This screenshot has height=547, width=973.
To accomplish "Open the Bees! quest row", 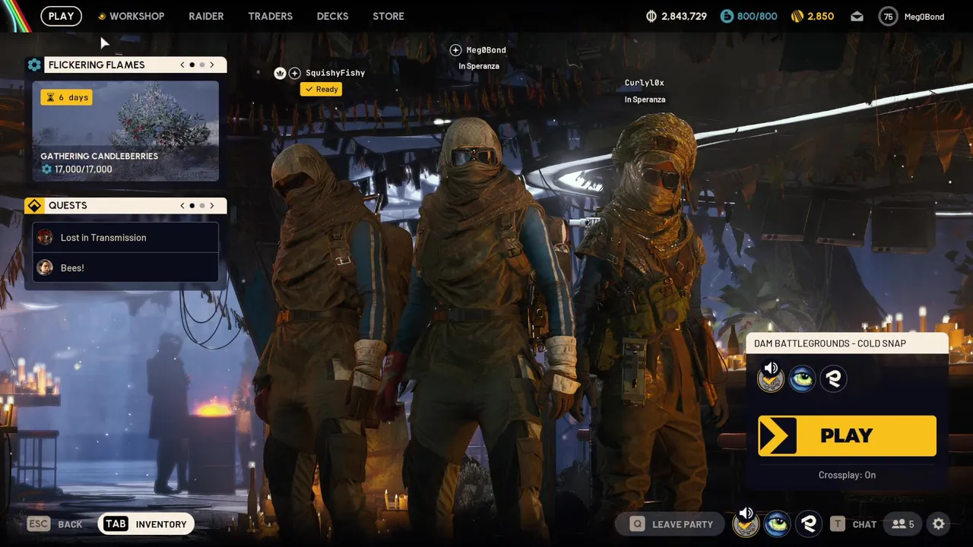I will (125, 268).
